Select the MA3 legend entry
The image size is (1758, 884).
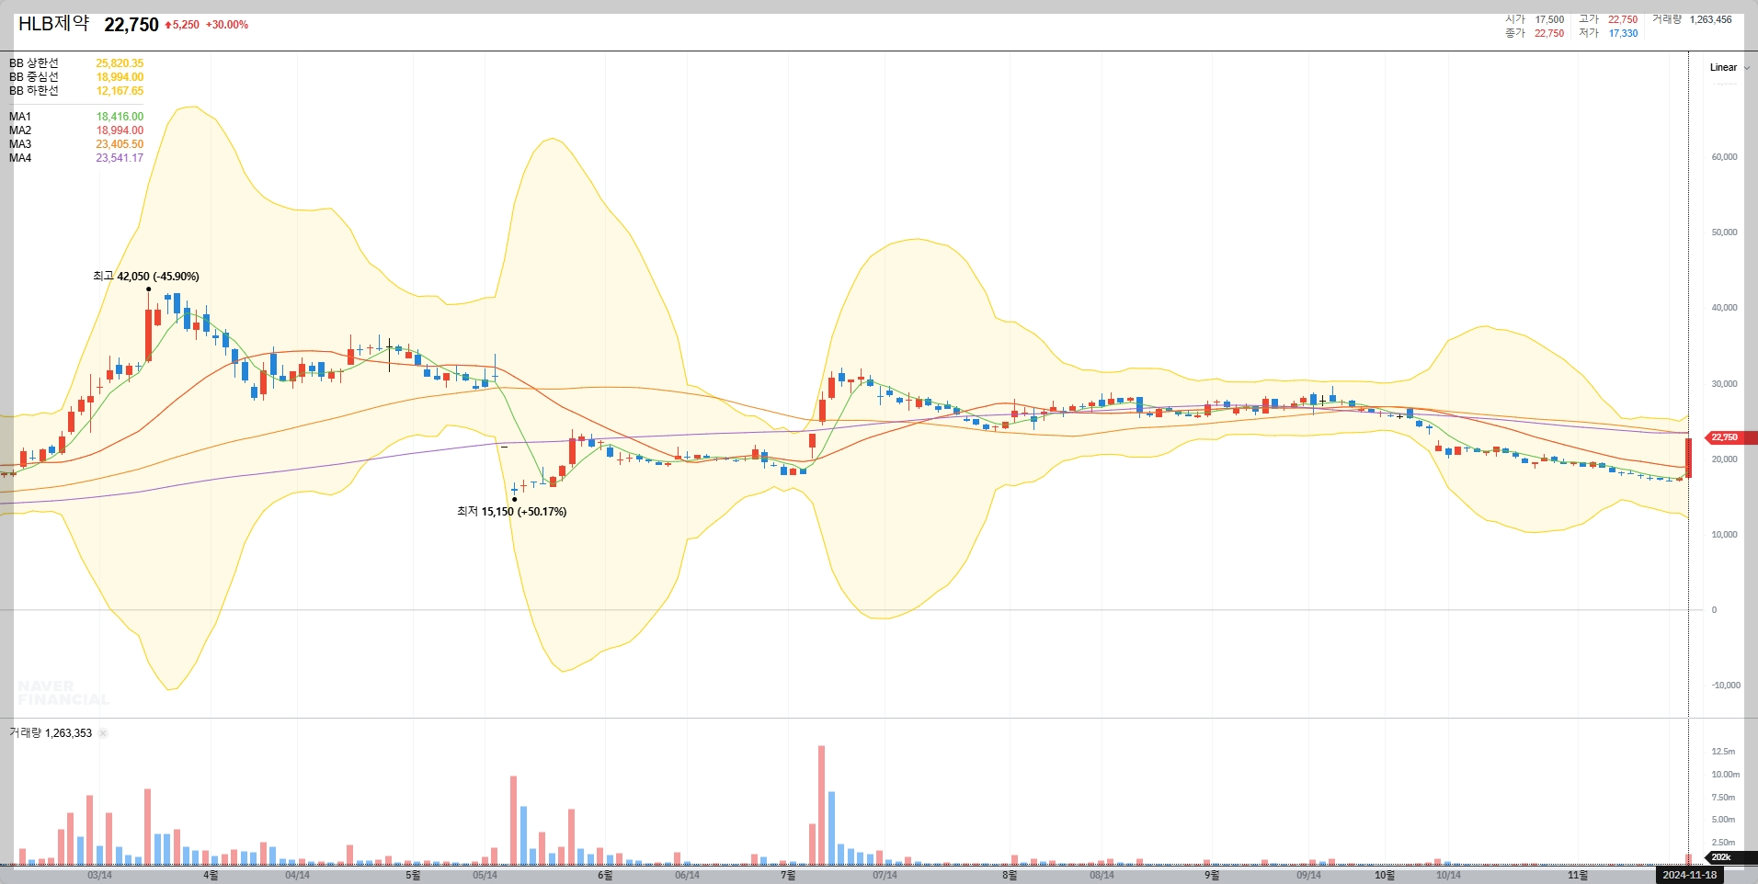click(20, 144)
